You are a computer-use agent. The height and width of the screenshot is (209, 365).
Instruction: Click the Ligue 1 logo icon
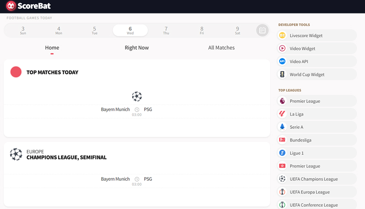coord(282,153)
